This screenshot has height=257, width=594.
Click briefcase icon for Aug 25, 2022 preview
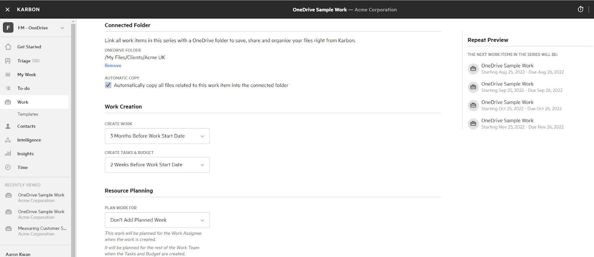473,69
